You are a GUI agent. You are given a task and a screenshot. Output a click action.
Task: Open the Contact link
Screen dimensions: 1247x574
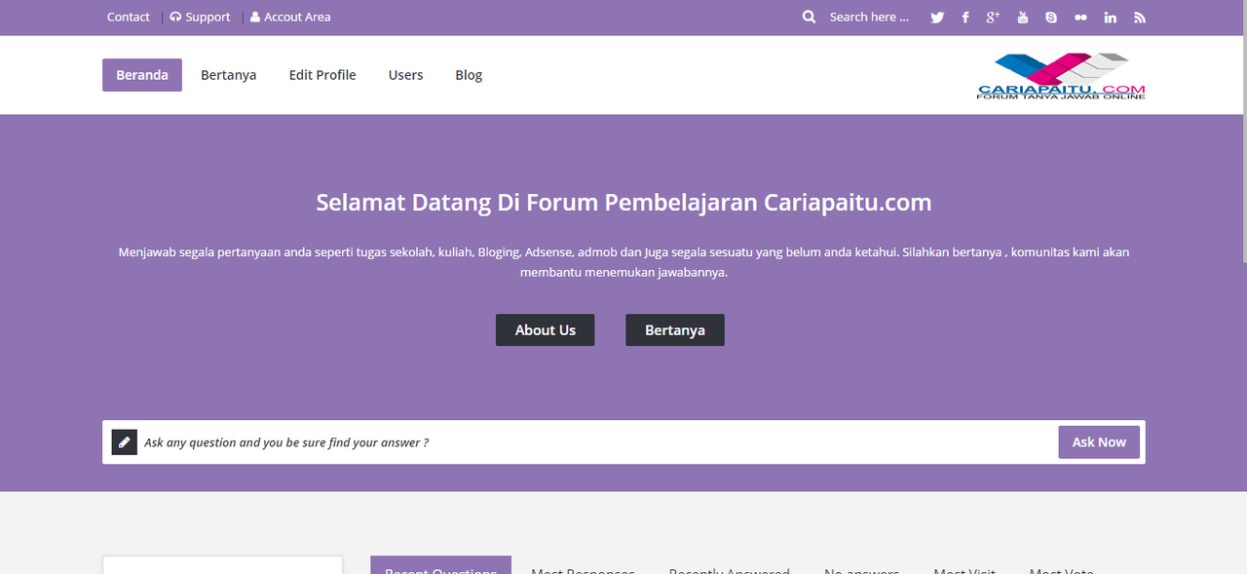click(x=129, y=17)
